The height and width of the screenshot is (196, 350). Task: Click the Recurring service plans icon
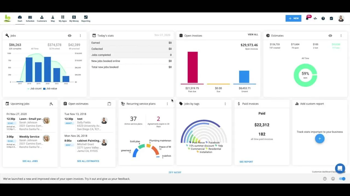pos(123,104)
